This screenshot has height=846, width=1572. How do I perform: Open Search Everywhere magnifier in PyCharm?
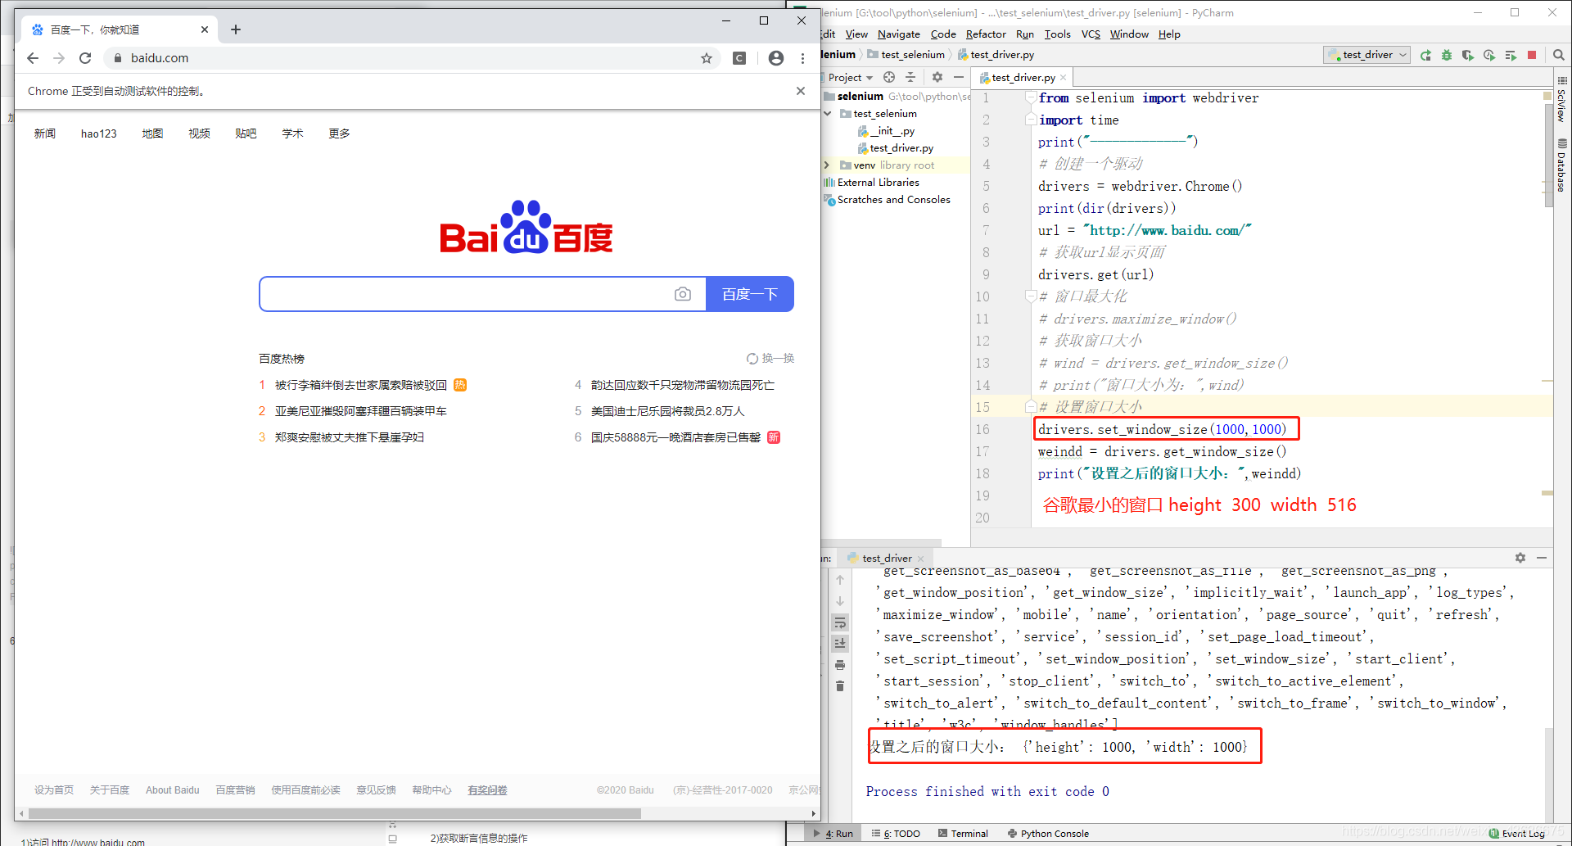[1559, 55]
